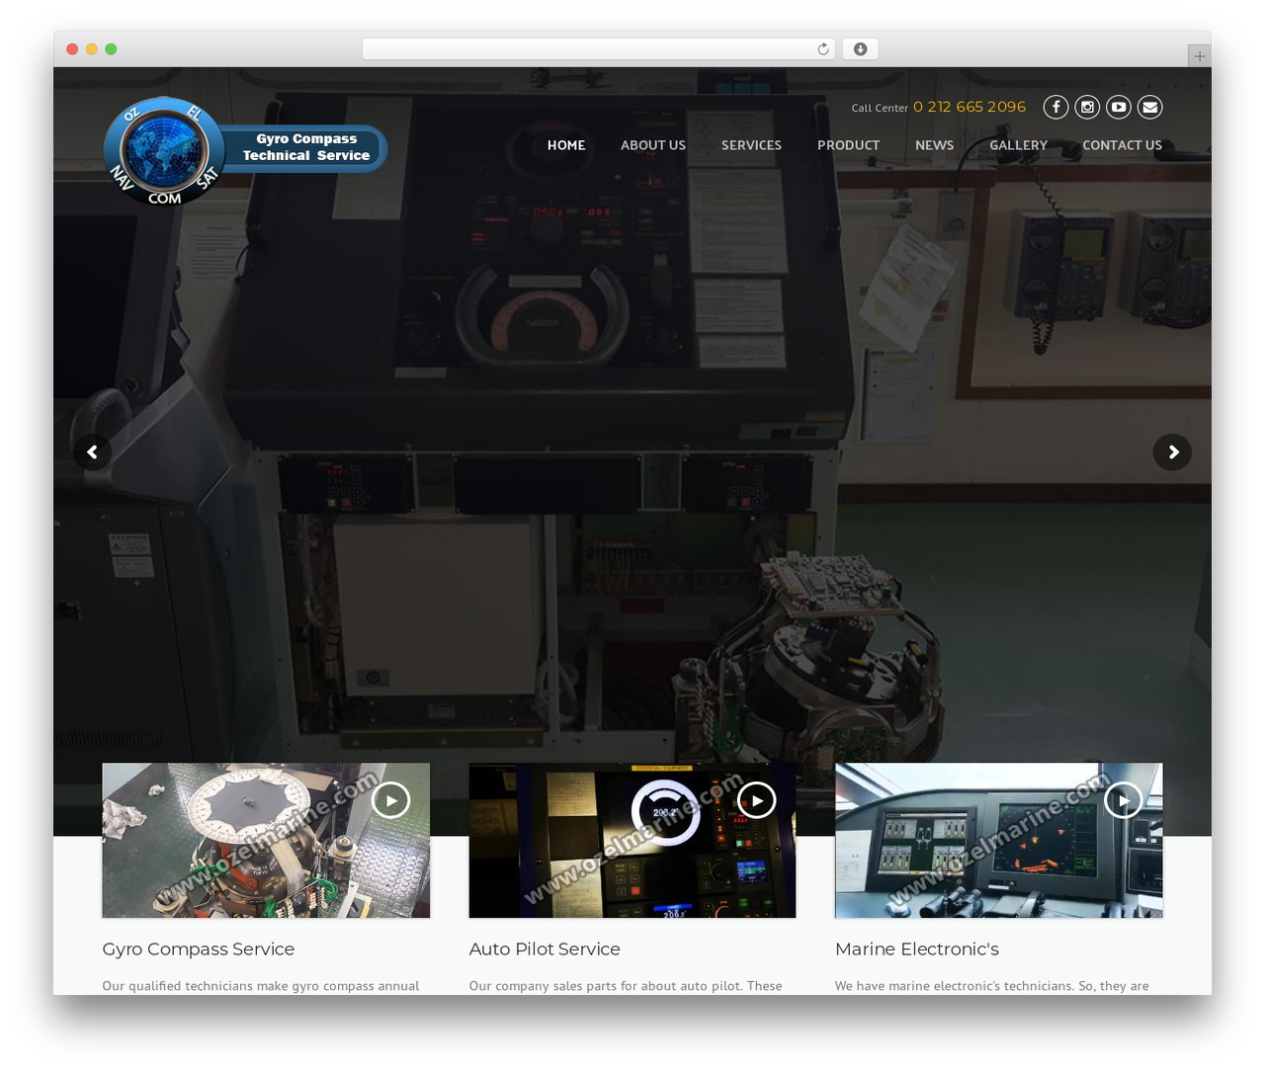Click the Auto Pilot Service thumbnail image
This screenshot has height=1071, width=1265.
(632, 841)
